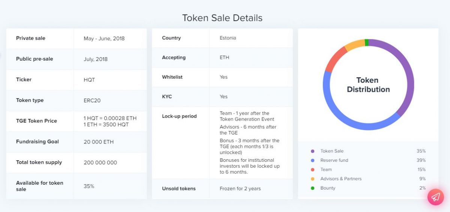Click the blue Reserve fund legend dot
450x212 pixels.
point(312,160)
